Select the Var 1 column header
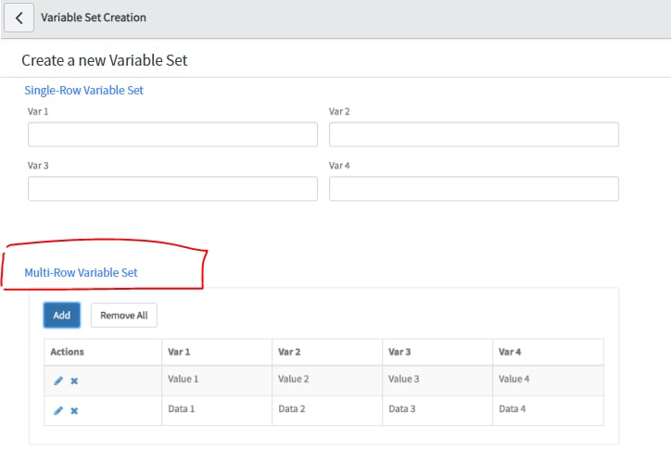Screen dimensions: 671x473 [x=217, y=352]
